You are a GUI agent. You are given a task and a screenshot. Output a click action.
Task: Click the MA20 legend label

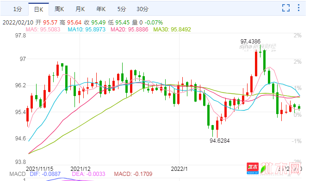(x=129, y=30)
